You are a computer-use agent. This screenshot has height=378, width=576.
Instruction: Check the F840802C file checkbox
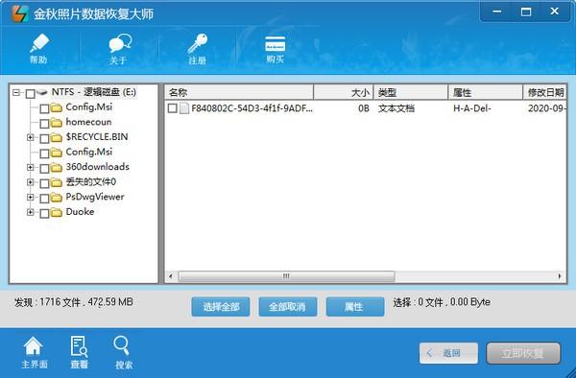coord(172,108)
